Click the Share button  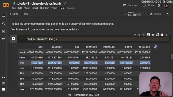148,5
